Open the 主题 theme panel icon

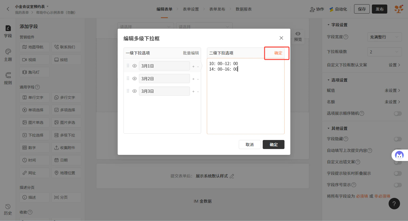pos(8,52)
